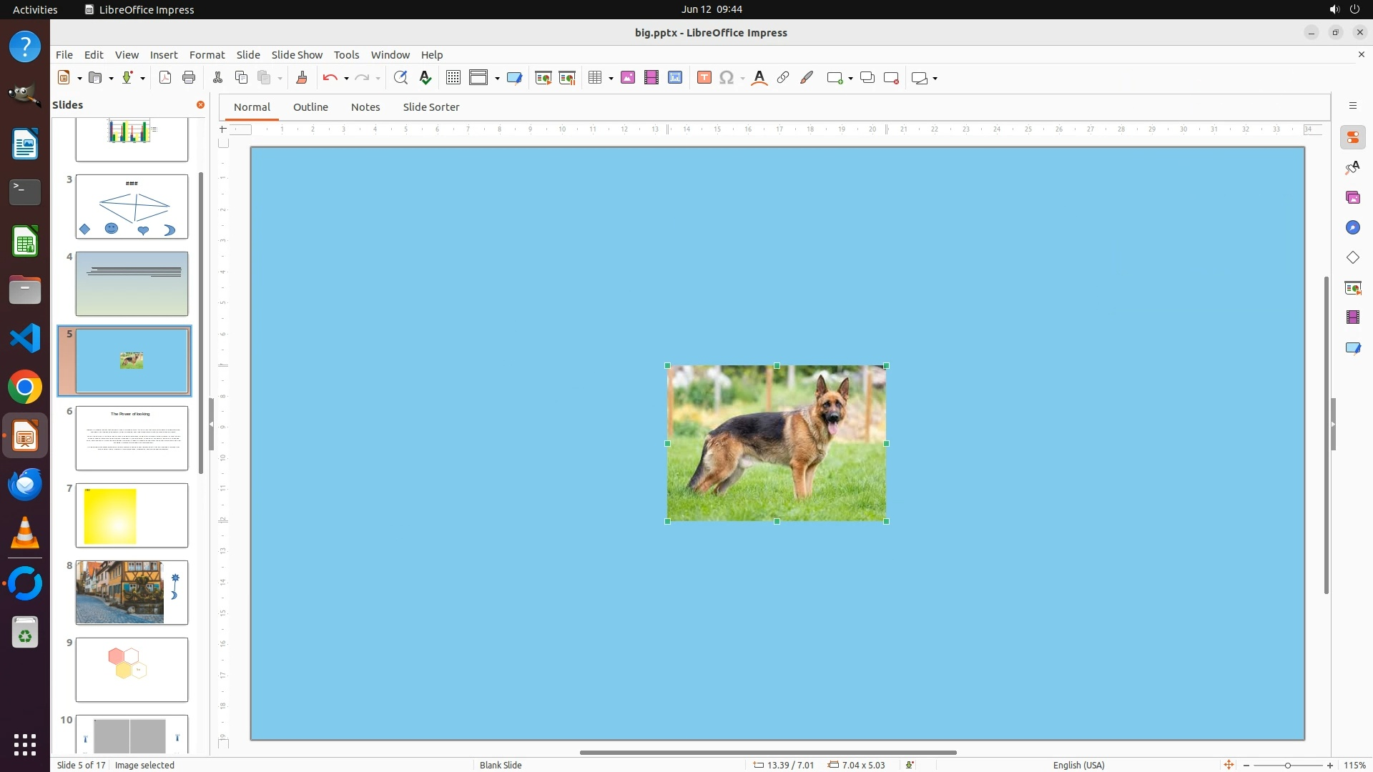Switch to the Slide Sorter tab
1373x772 pixels.
(430, 107)
